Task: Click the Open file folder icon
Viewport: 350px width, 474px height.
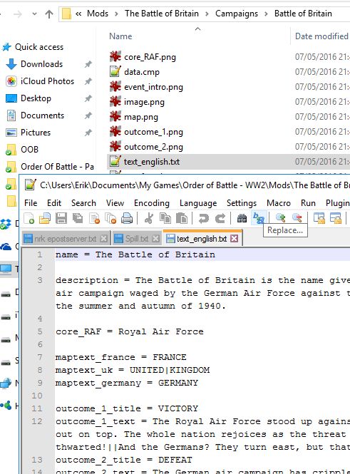Action: point(45,218)
